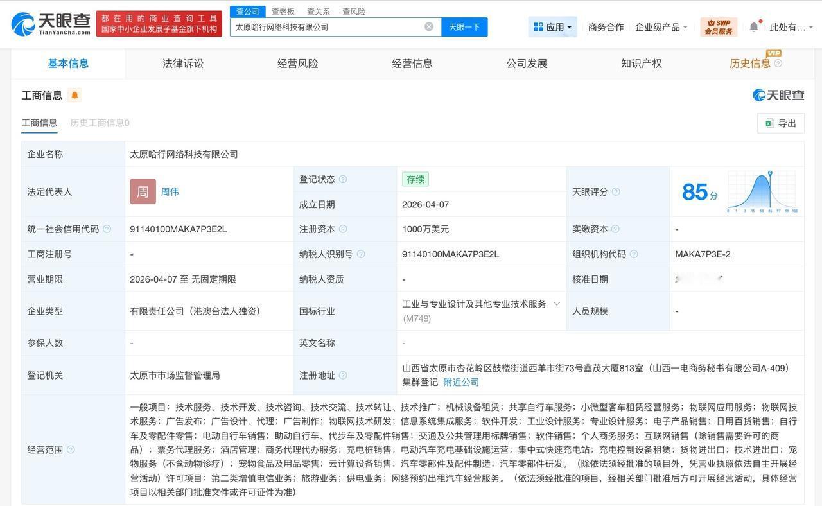
Task: Open the 应用 apps dropdown
Action: click(x=552, y=26)
